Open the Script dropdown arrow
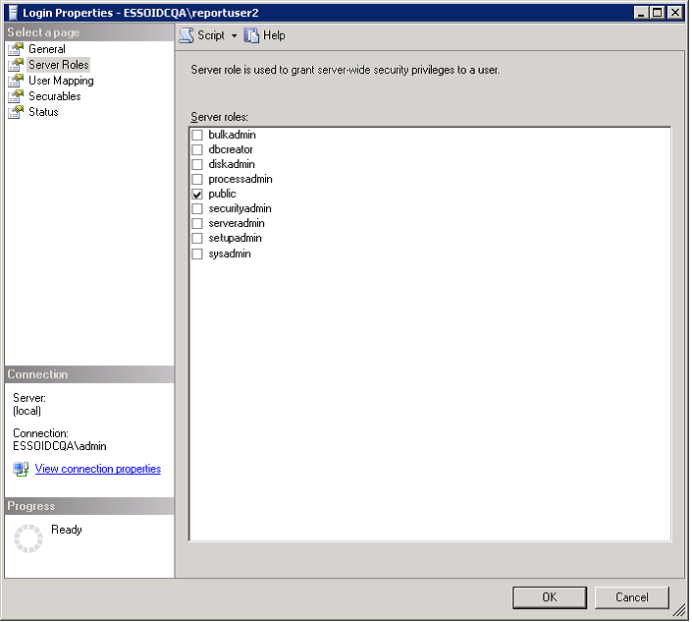This screenshot has width=692, height=622. pos(235,35)
